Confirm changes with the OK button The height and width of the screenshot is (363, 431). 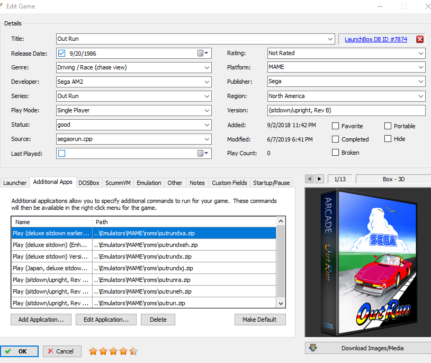coord(19,351)
